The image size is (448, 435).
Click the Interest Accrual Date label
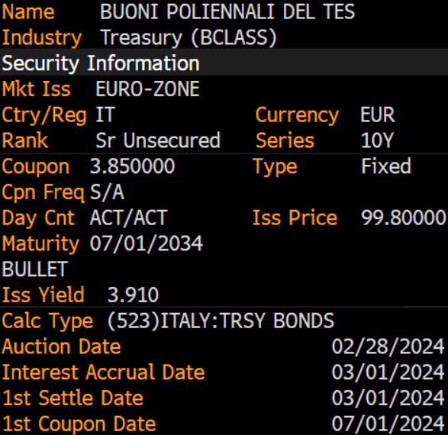103,372
